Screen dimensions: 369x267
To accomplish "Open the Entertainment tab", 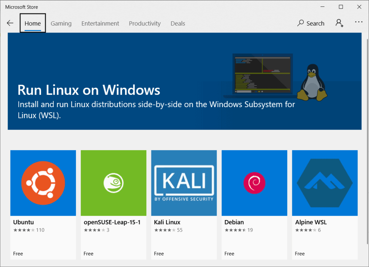I will click(100, 23).
